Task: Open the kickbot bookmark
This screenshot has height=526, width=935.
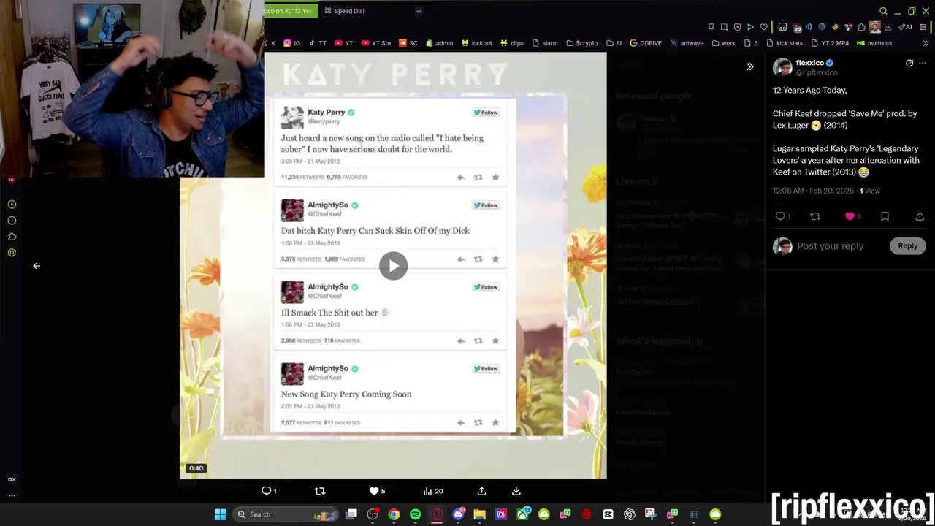Action: click(476, 43)
